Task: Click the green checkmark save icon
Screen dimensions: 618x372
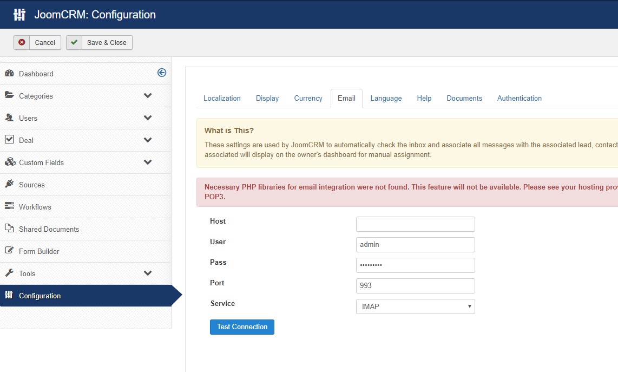Action: [x=74, y=42]
